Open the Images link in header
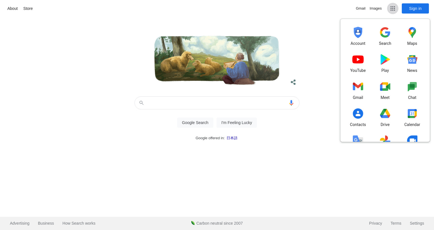Viewport: 434px width, 230px height. 376,8
